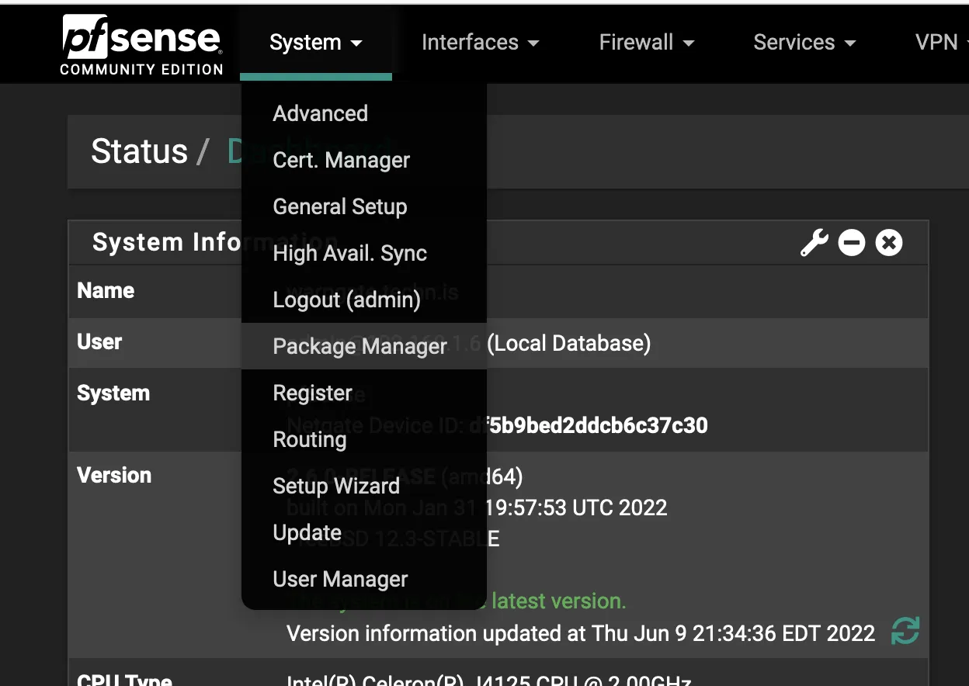Open Routing configuration
Viewport: 969px width, 686px height.
tap(309, 439)
